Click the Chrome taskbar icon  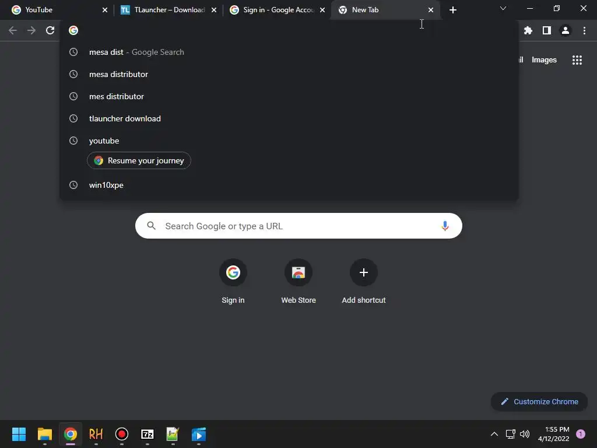71,434
